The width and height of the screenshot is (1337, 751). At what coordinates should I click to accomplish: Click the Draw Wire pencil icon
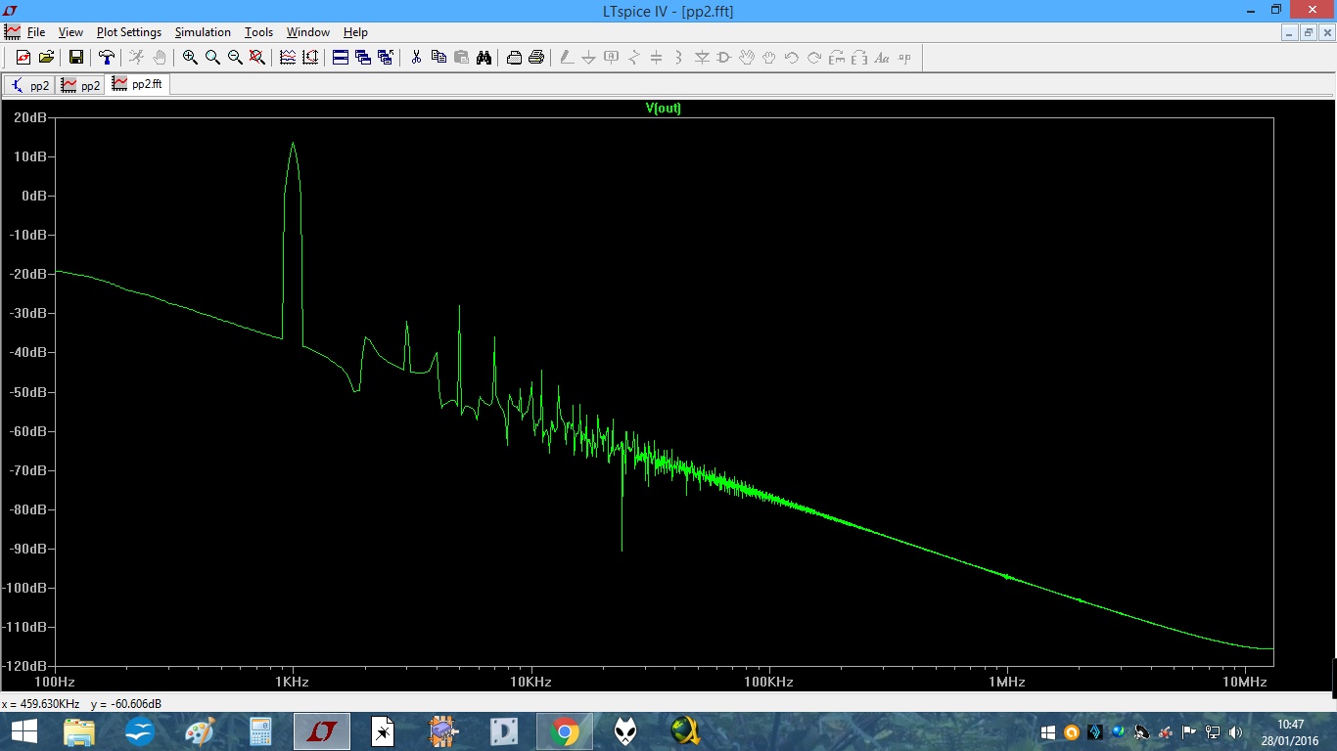tap(567, 58)
